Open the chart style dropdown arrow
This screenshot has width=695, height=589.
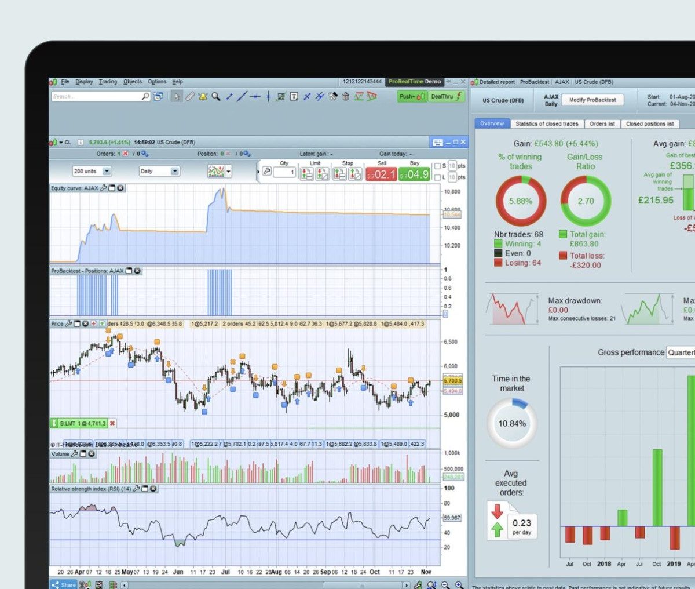229,172
